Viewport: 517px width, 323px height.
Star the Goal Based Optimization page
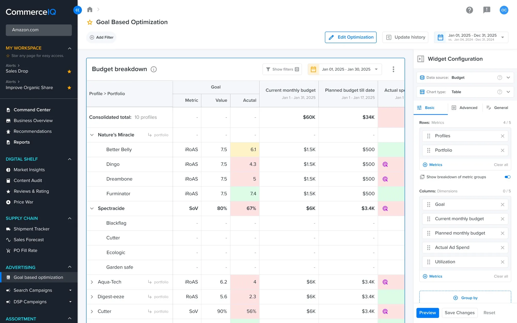[90, 22]
